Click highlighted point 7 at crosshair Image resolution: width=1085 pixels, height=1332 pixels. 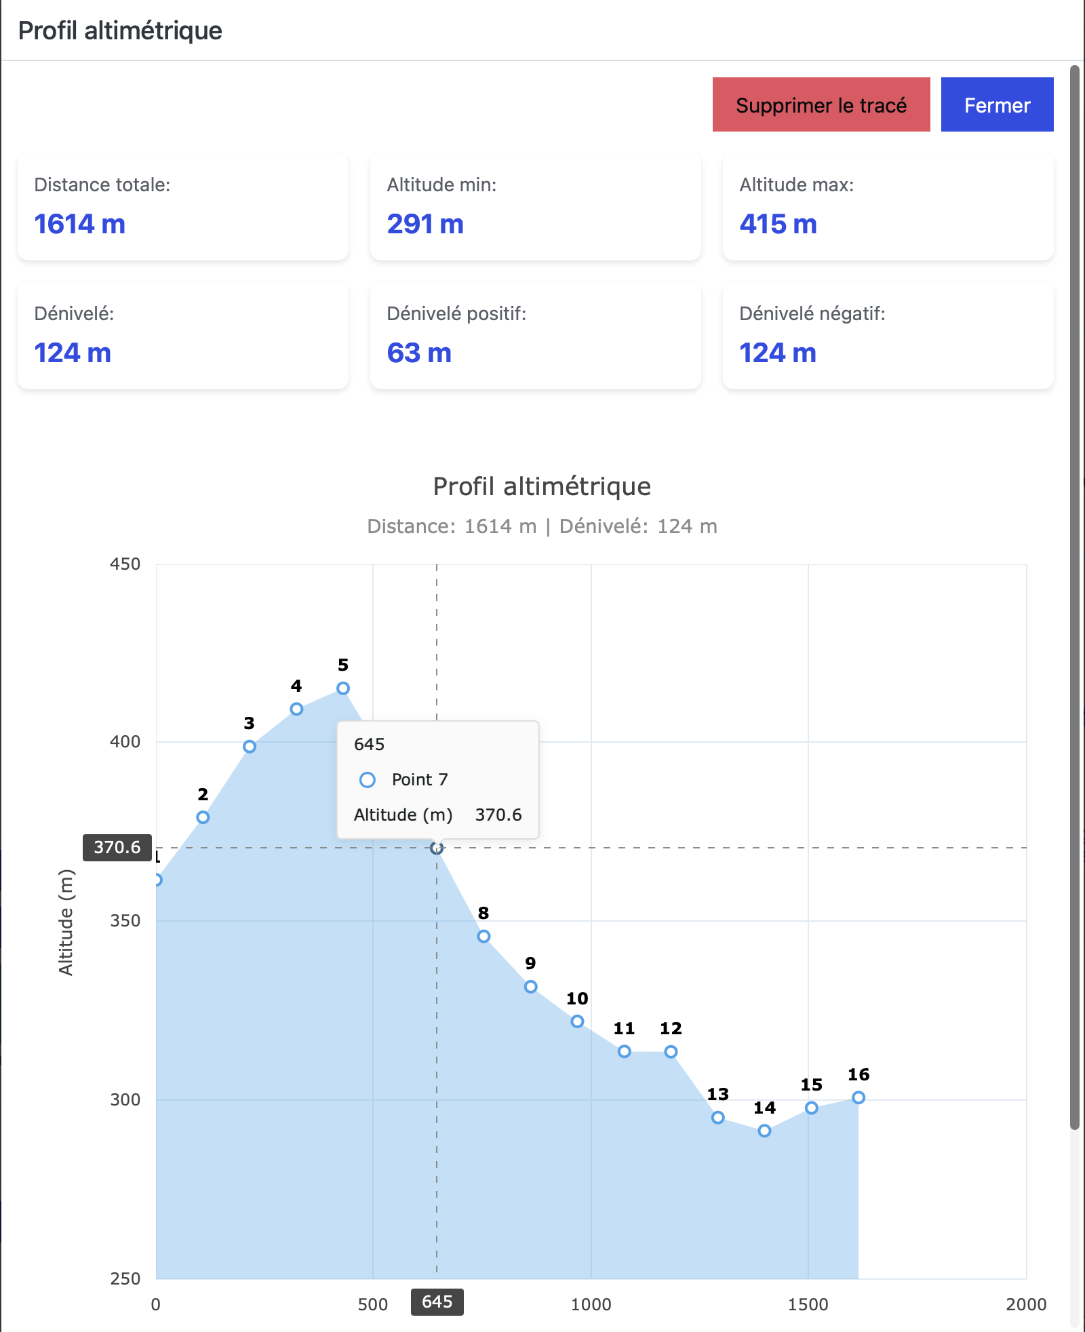click(x=437, y=848)
